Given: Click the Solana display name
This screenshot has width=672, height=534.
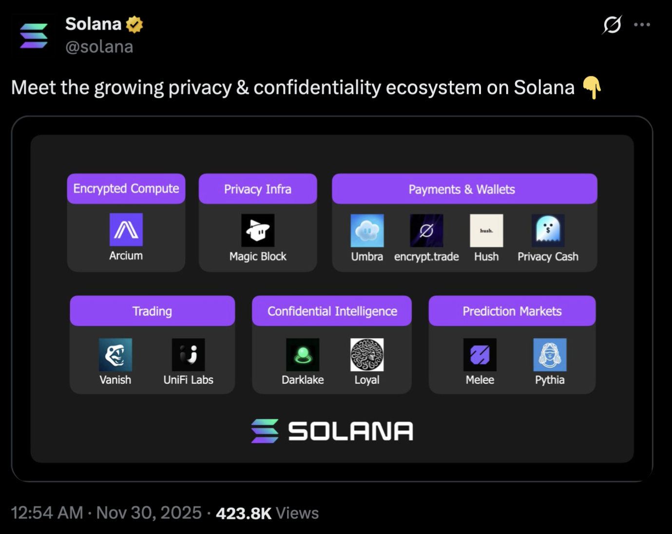Looking at the screenshot, I should pyautogui.click(x=94, y=23).
